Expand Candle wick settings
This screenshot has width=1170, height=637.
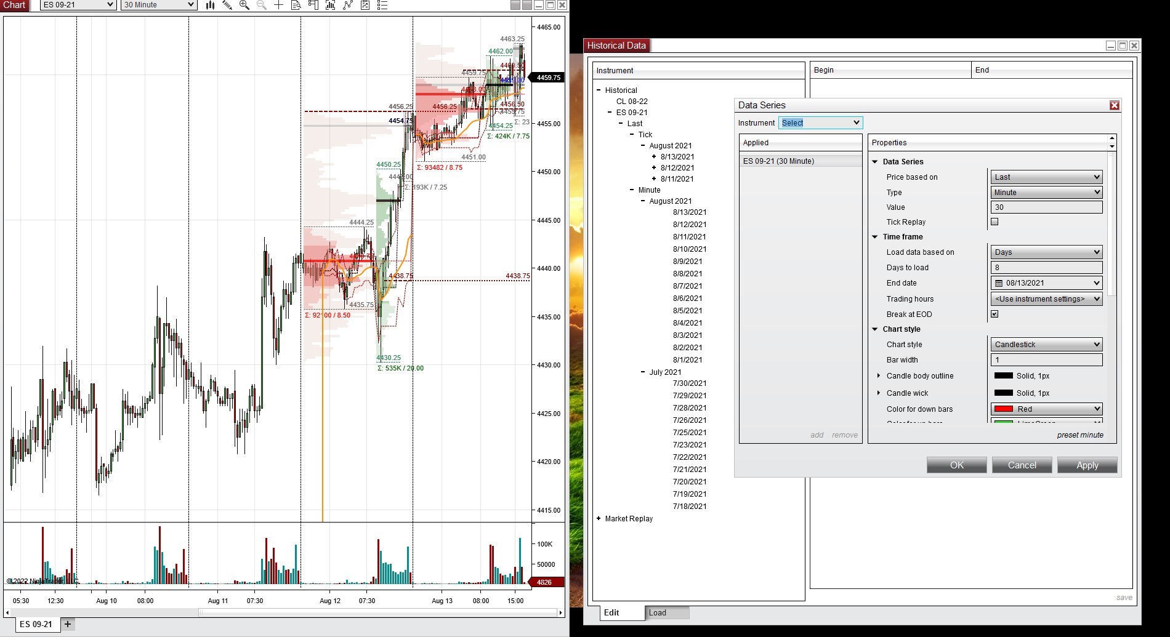879,393
